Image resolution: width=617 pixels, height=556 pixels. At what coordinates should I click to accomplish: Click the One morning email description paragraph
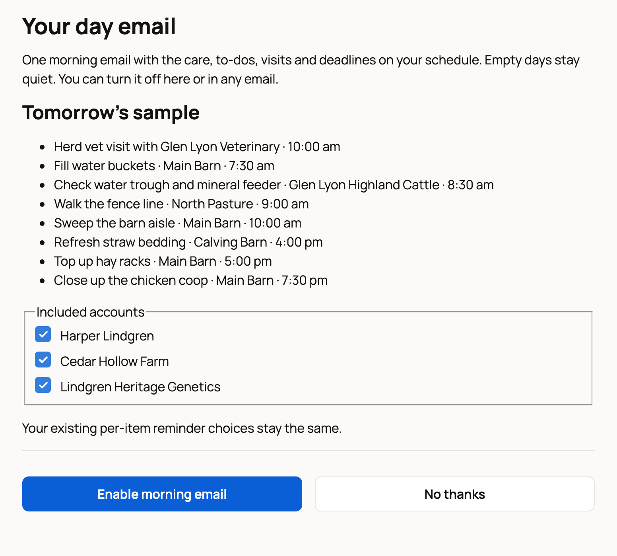coord(301,70)
